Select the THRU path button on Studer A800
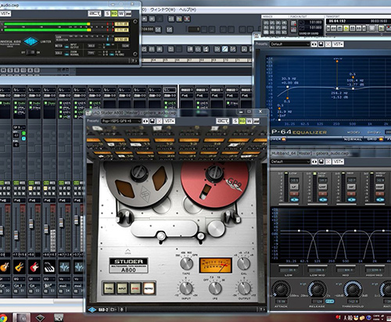This screenshot has width=391, height=322. [x=109, y=288]
